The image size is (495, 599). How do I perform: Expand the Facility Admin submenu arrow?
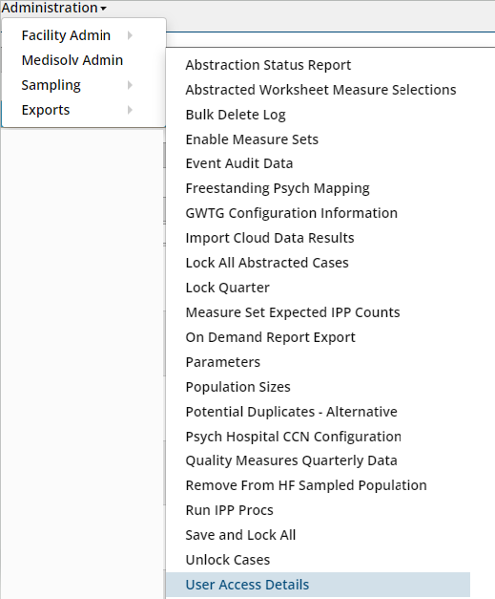click(x=130, y=35)
